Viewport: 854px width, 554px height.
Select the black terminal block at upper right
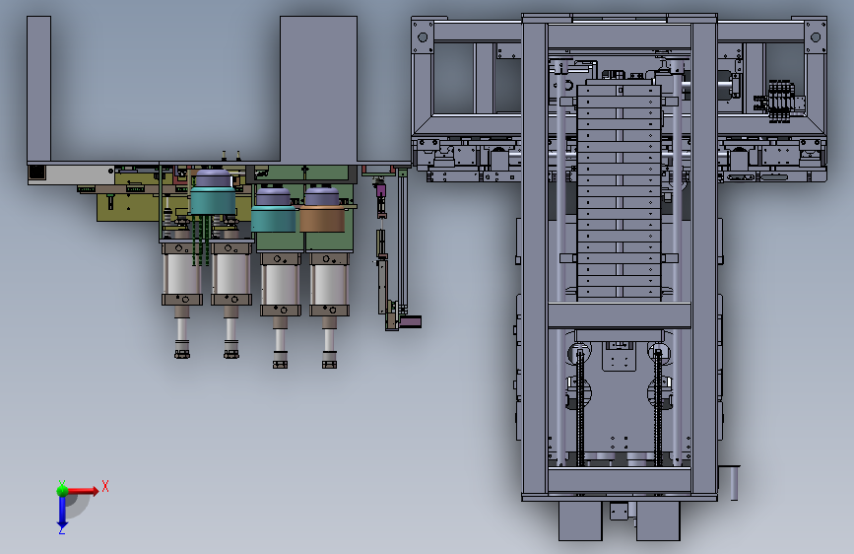pos(780,102)
